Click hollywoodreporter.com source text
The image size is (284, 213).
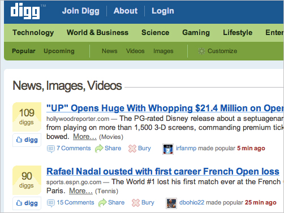(78, 119)
